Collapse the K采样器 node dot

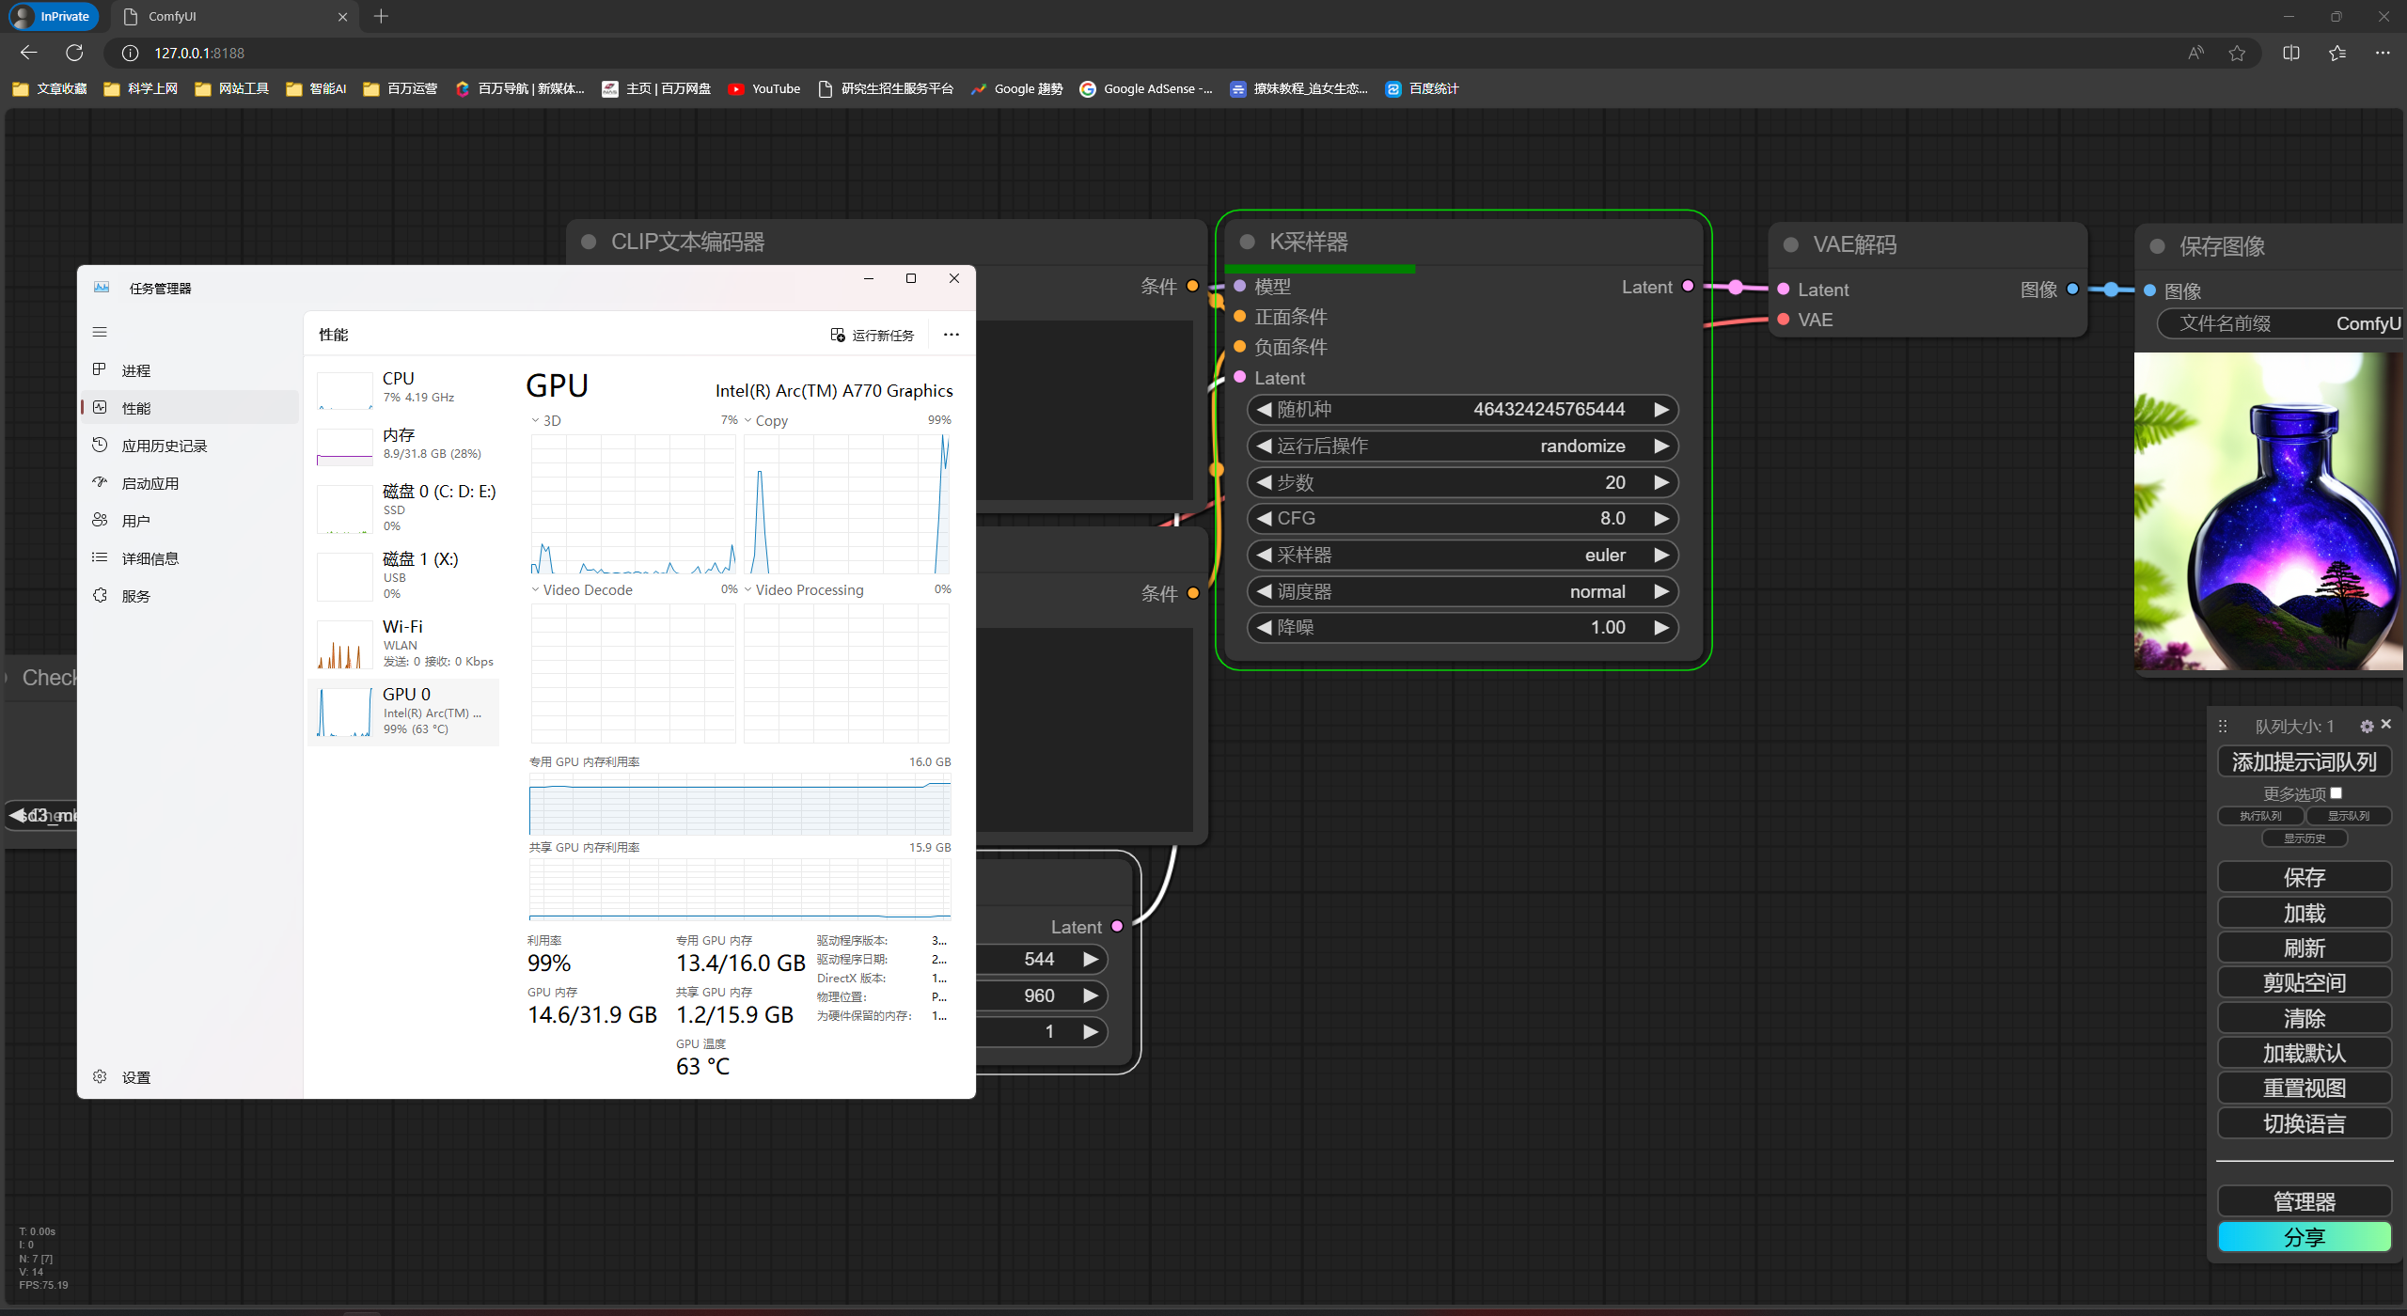(x=1248, y=243)
